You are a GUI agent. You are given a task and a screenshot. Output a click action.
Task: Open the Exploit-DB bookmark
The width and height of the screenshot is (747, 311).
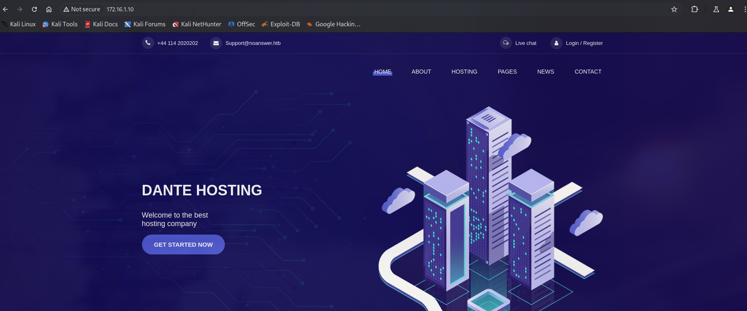tap(285, 24)
